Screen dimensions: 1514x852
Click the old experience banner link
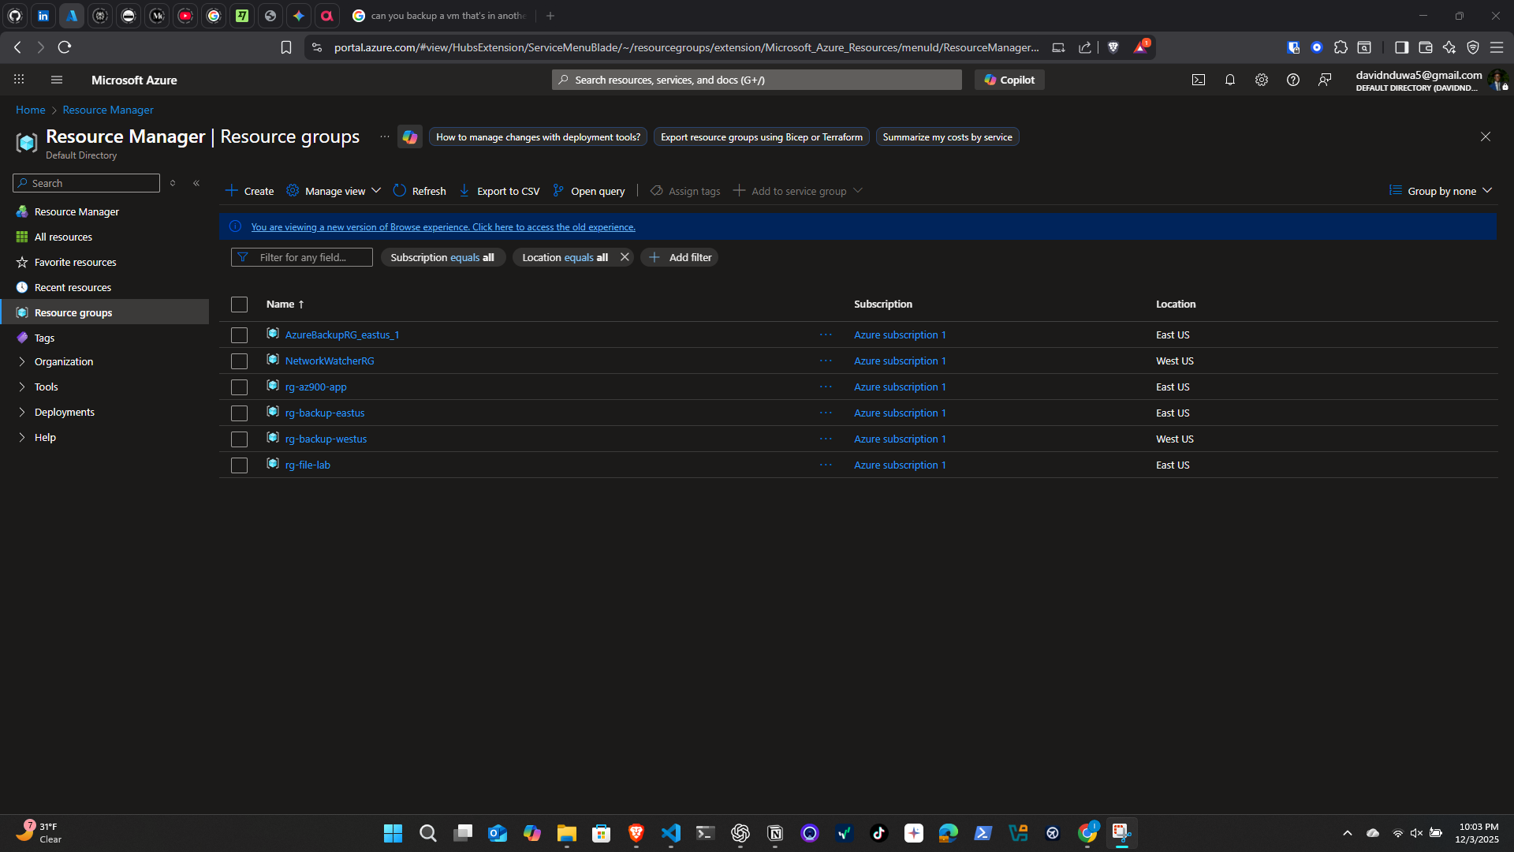click(x=443, y=227)
